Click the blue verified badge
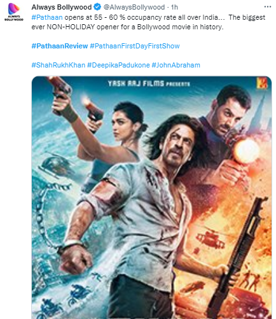 tap(97, 7)
